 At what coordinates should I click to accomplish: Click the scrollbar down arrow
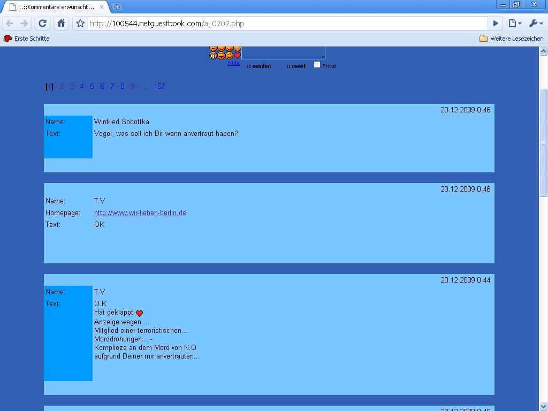click(x=543, y=406)
